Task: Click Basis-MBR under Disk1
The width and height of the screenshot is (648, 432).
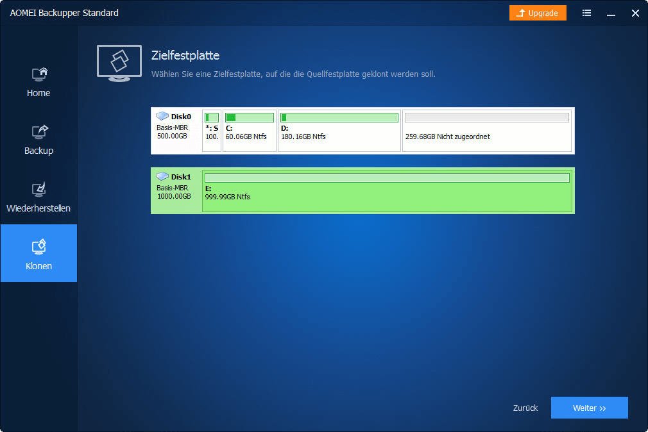Action: [x=173, y=188]
